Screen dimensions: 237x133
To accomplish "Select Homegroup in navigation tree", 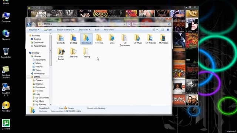I will tap(38, 74).
